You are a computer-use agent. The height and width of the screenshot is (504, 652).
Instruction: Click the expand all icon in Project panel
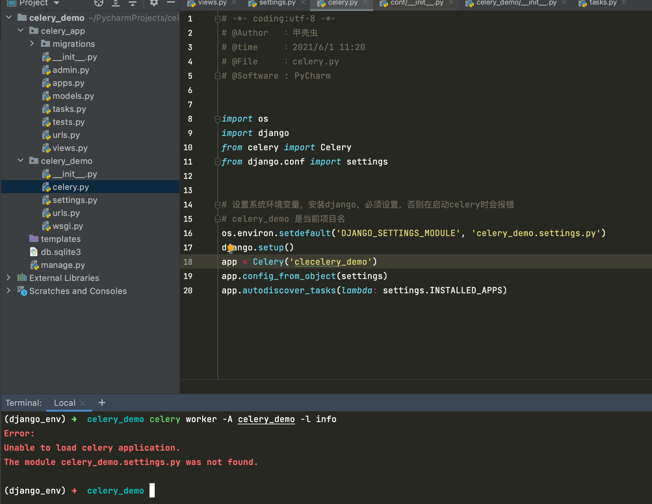[x=116, y=3]
